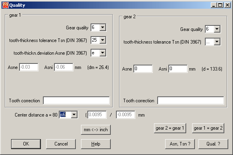
Task: Close the Quality window
Action: 227,5
